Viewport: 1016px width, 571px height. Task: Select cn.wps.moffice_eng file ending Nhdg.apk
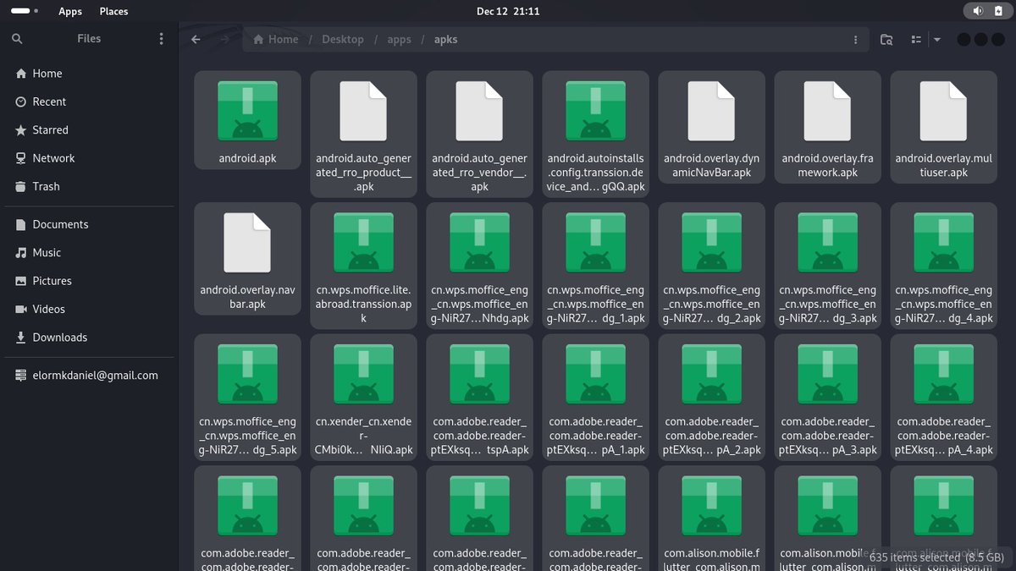479,265
